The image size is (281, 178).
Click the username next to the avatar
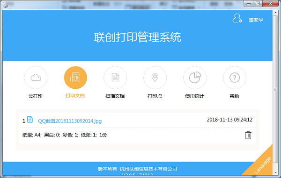[x=256, y=20]
